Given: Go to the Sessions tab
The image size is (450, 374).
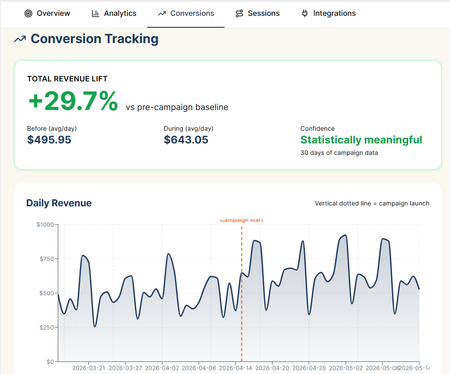Looking at the screenshot, I should point(258,14).
